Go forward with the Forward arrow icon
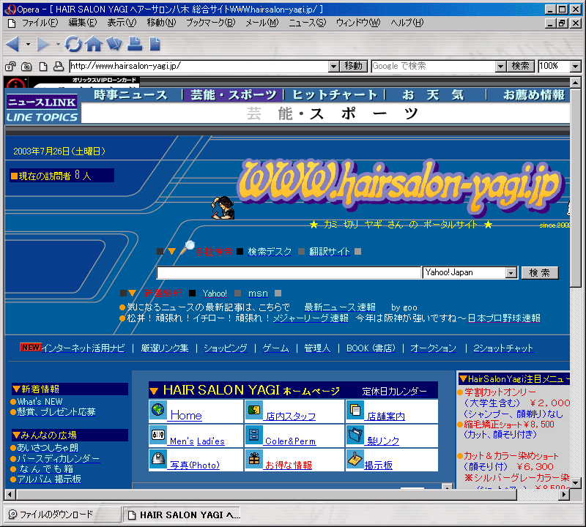This screenshot has width=586, height=527. (x=43, y=44)
